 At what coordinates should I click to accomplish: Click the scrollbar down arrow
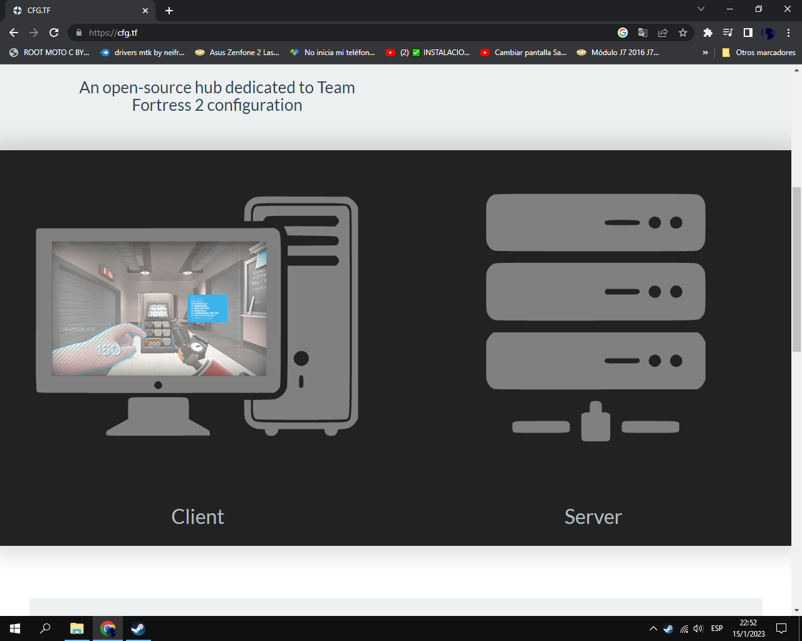click(x=797, y=610)
